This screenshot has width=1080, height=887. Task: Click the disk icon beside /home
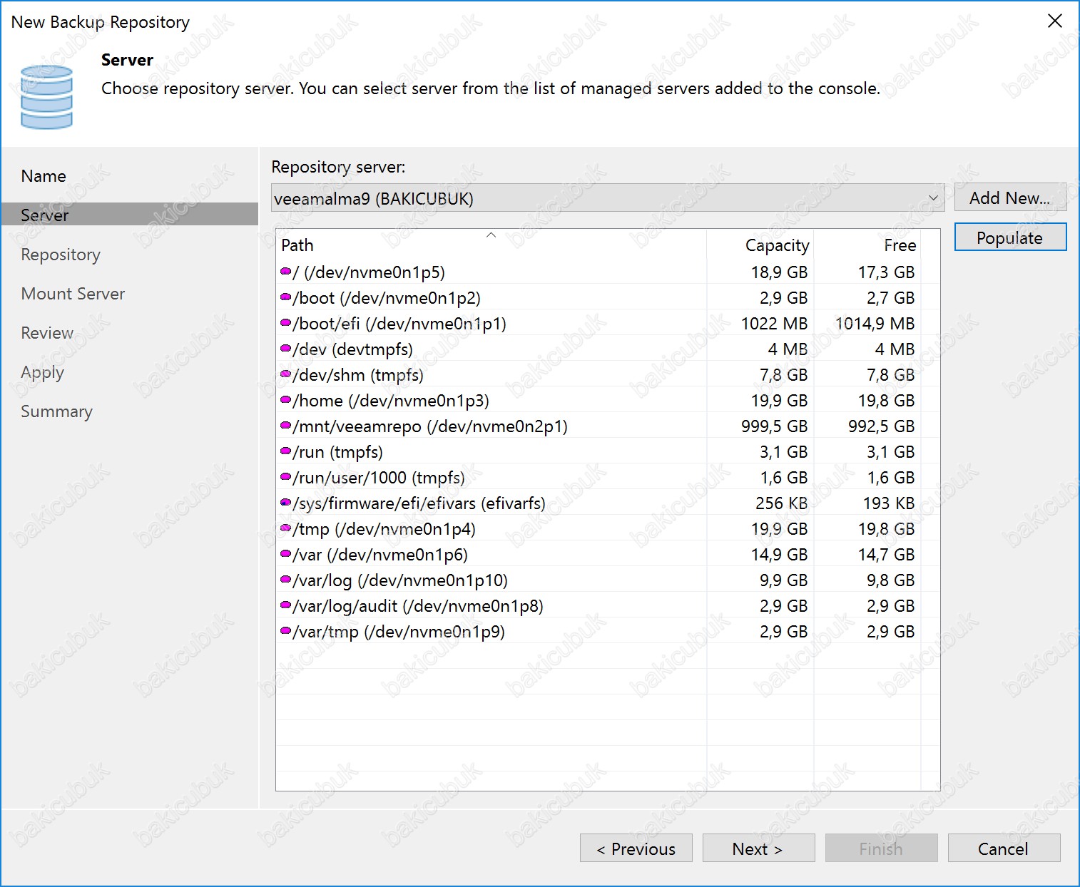coord(286,400)
